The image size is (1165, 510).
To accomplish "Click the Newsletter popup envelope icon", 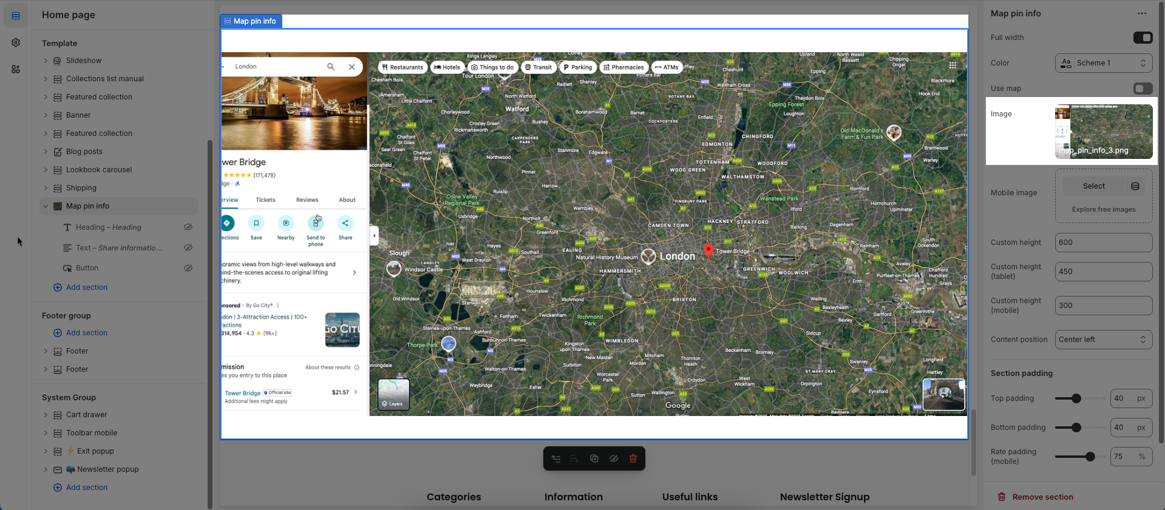I will [x=58, y=469].
